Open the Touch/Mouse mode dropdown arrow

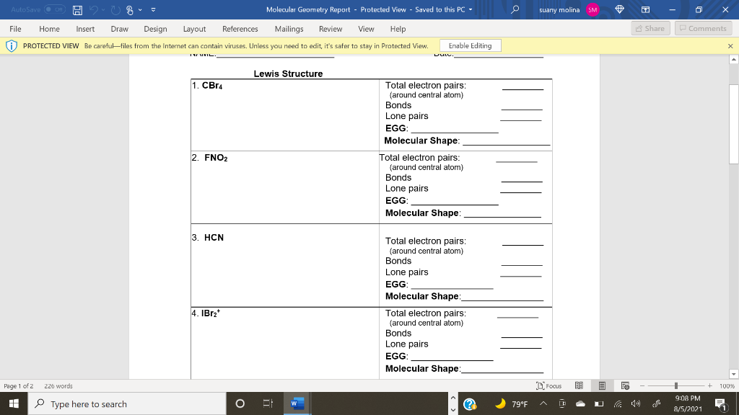click(140, 9)
